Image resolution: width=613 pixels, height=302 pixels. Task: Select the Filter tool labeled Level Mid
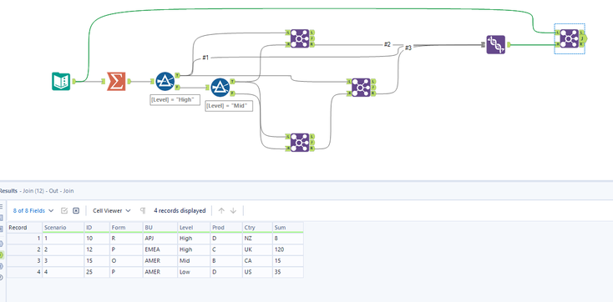point(220,88)
